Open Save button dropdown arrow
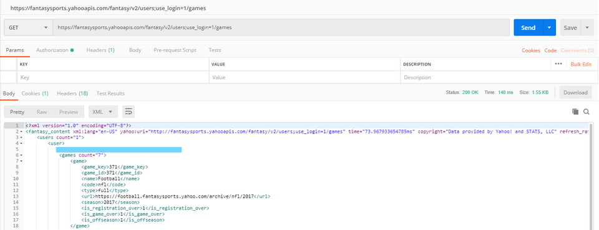 pyautogui.click(x=587, y=27)
